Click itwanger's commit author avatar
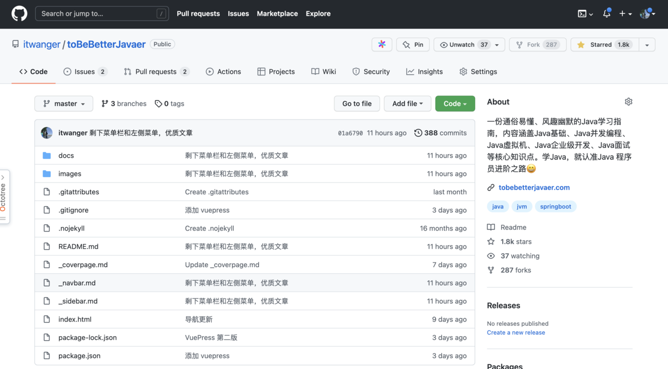This screenshot has width=668, height=369. coord(47,133)
